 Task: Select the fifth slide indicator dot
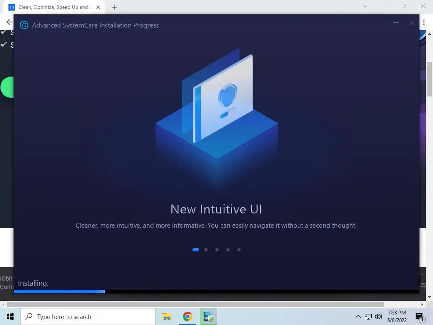tap(239, 250)
